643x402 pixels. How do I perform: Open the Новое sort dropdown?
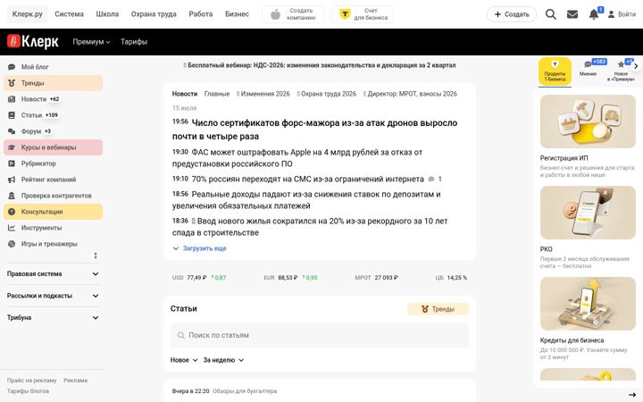[x=184, y=360]
